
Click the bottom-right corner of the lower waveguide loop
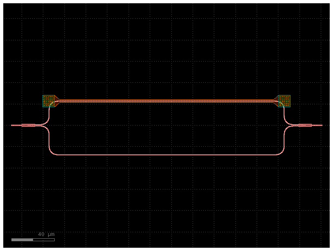pos(280,153)
